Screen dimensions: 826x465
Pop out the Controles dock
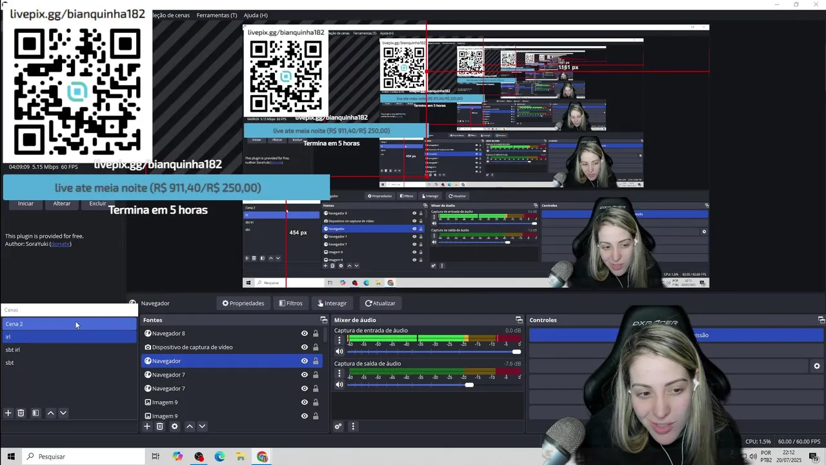click(x=821, y=320)
